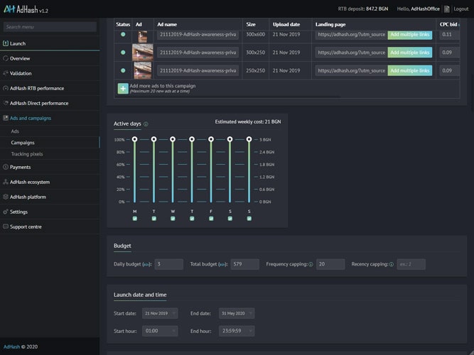Go to AdHash RTB performance menu item
Screen dimensions: 474x355
click(37, 88)
